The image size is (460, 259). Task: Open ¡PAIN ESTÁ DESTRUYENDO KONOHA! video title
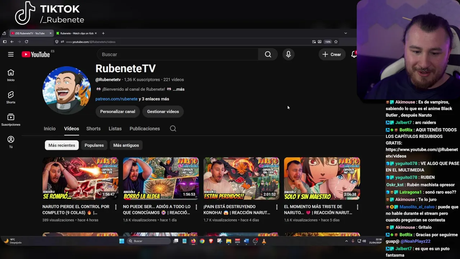click(236, 210)
